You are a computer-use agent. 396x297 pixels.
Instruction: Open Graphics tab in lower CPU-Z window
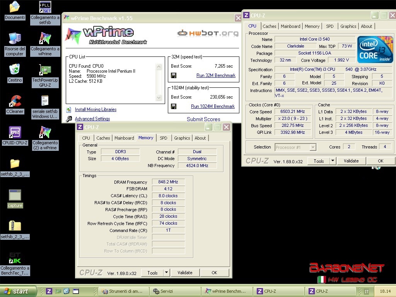tap(182, 138)
